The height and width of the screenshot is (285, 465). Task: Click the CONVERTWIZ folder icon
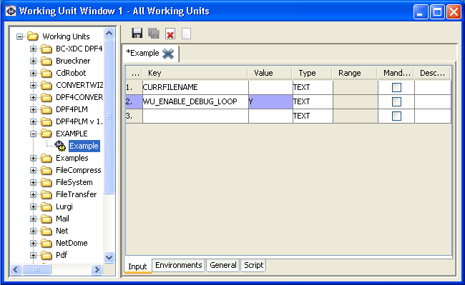pos(46,85)
